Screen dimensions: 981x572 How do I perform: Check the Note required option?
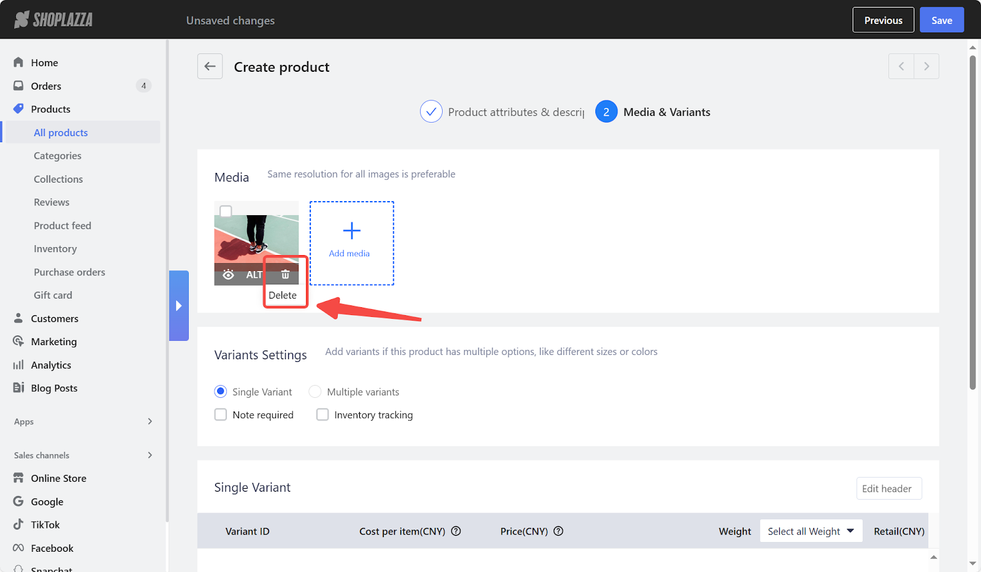(x=221, y=415)
